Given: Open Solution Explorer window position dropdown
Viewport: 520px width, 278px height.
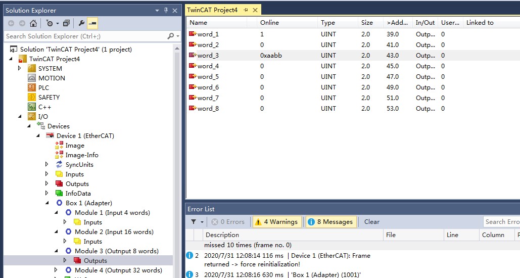Looking at the screenshot, I should pos(157,11).
